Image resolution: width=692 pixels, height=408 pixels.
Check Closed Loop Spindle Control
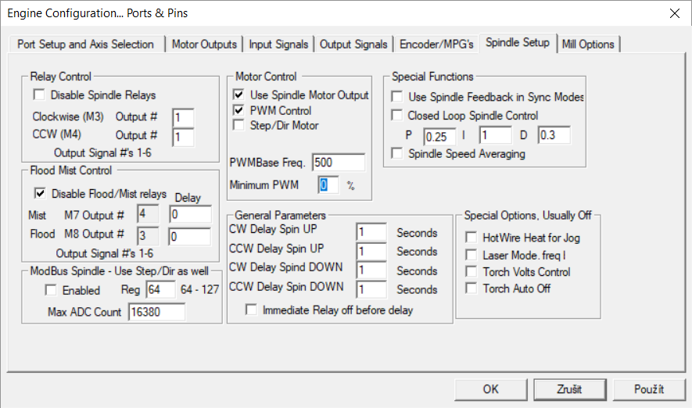click(x=397, y=116)
